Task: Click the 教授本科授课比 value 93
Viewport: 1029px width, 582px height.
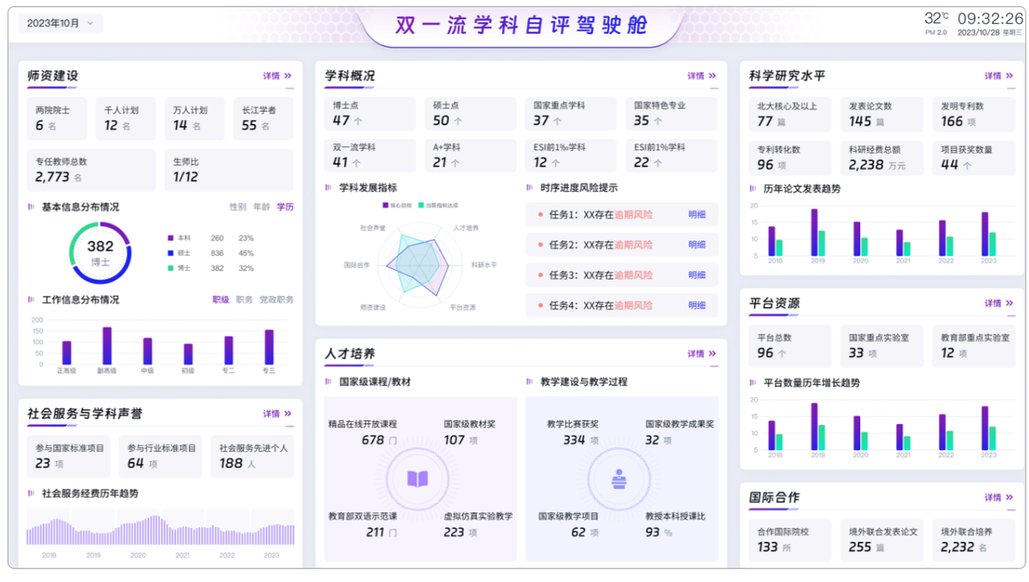Action: [653, 532]
